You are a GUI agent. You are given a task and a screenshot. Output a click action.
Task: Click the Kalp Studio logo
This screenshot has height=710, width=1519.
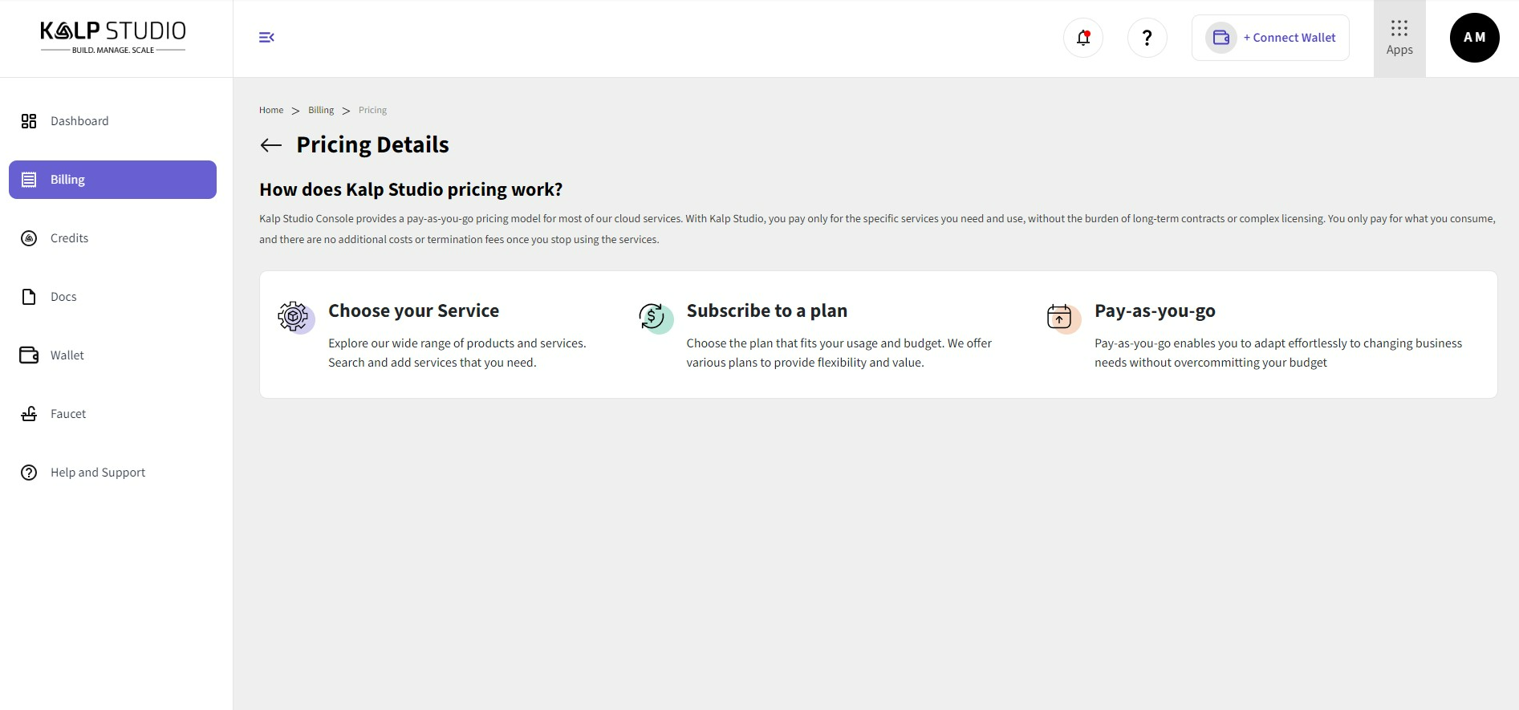(113, 38)
